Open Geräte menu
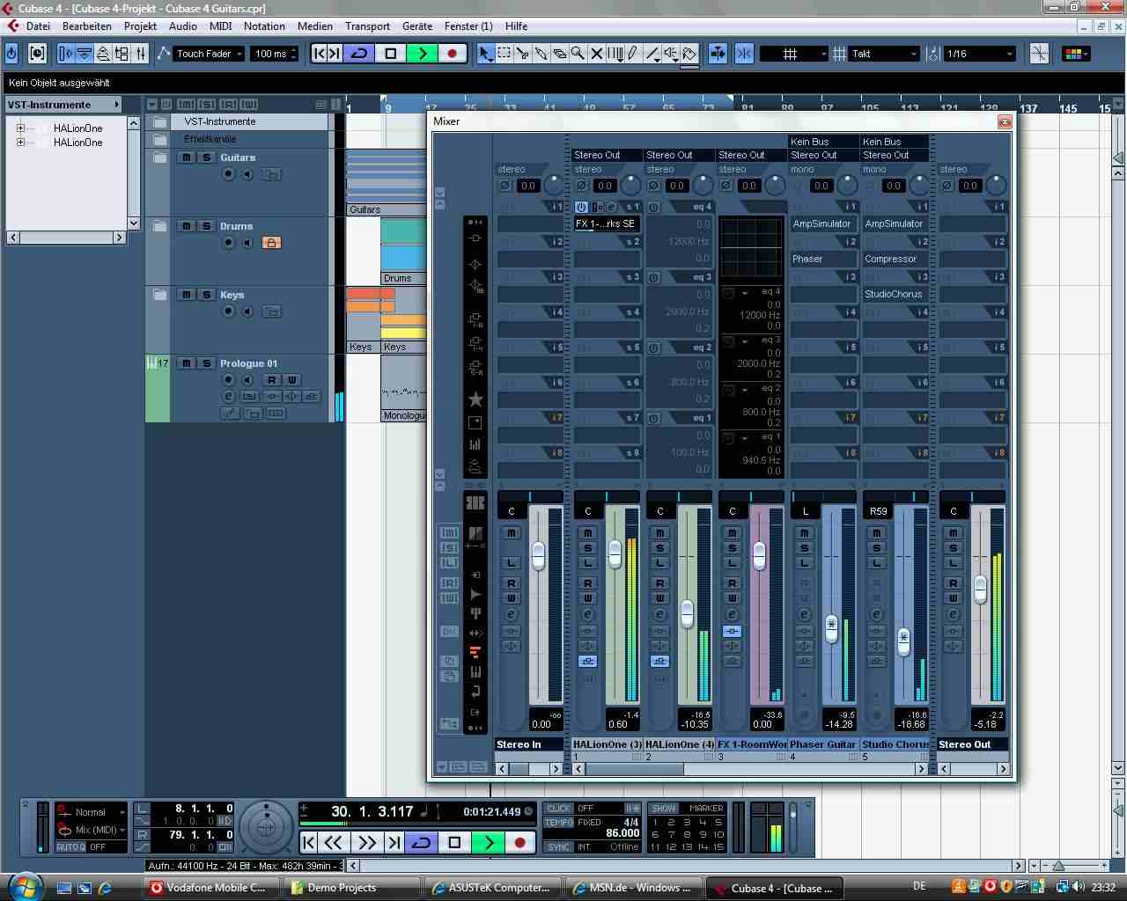Viewport: 1127px width, 901px height. click(x=417, y=26)
